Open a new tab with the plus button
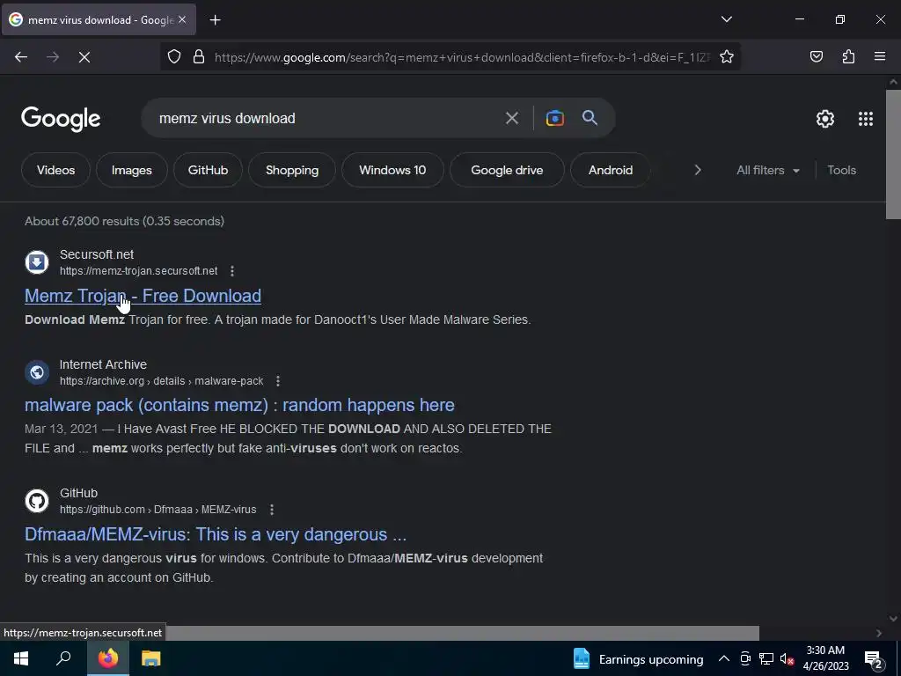 (215, 20)
